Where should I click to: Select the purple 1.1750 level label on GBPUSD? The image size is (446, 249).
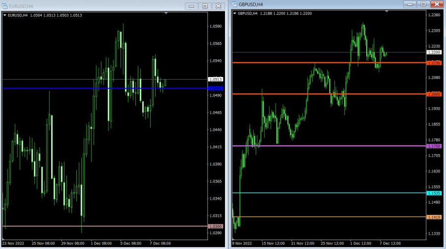(434, 146)
